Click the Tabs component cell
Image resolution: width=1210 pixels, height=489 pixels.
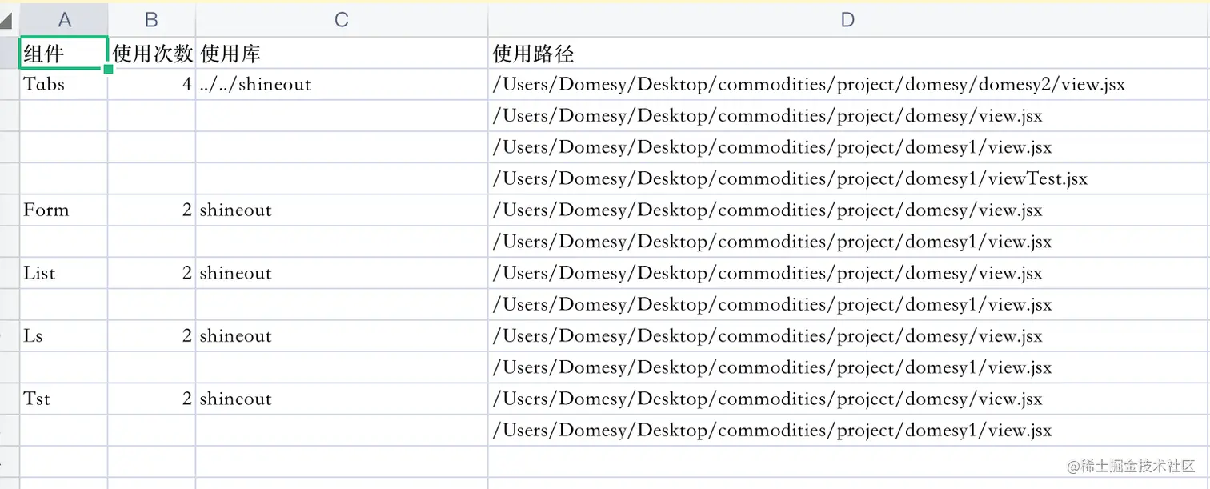tap(64, 84)
